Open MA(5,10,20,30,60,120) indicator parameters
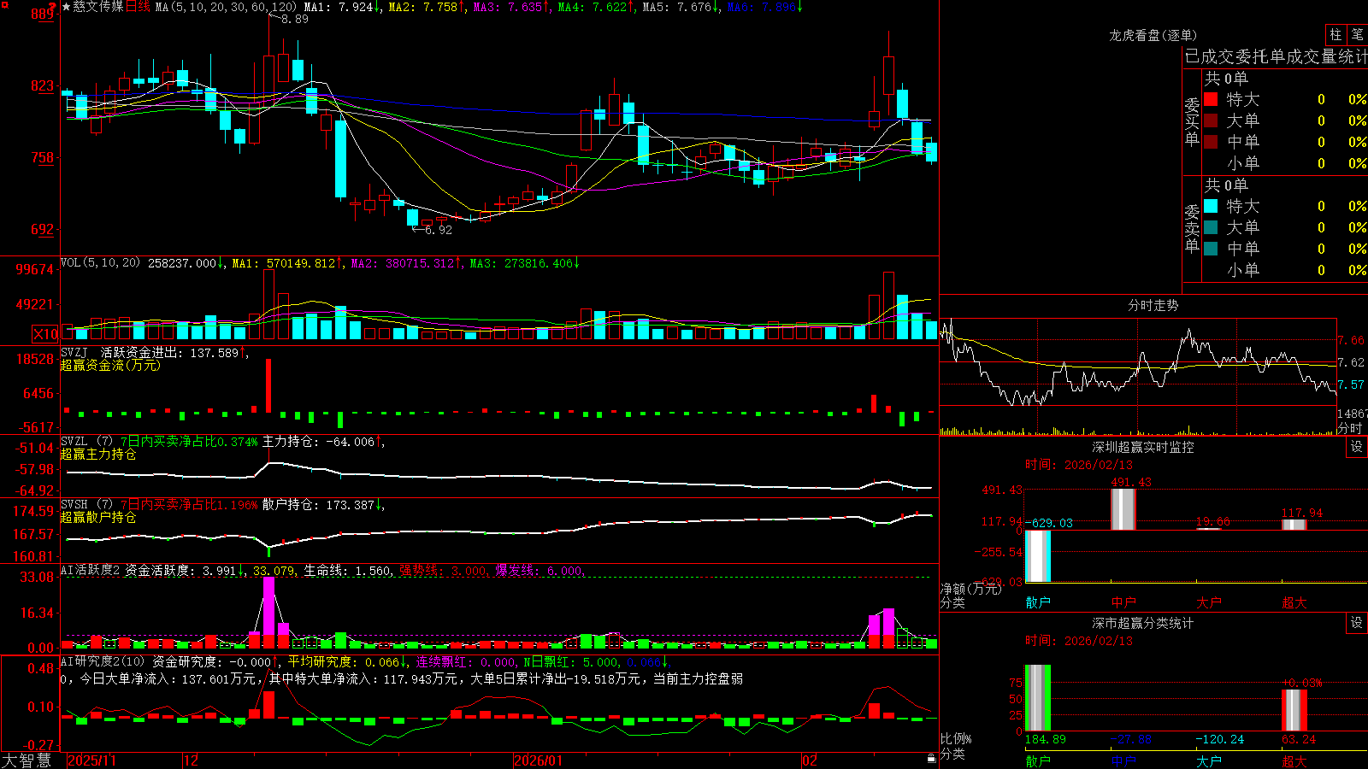Image resolution: width=1368 pixels, height=769 pixels. click(226, 7)
